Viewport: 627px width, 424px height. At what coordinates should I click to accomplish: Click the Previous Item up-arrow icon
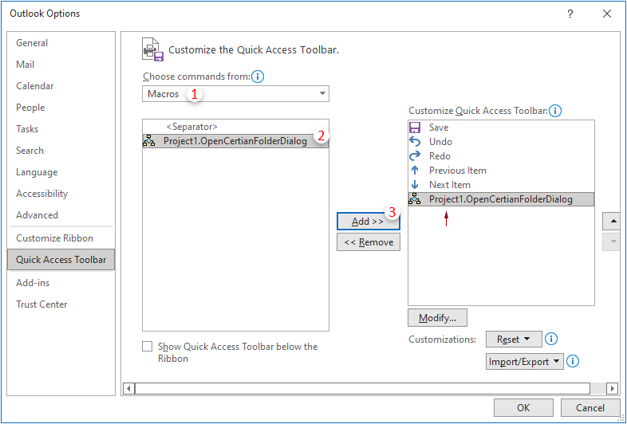pyautogui.click(x=415, y=171)
